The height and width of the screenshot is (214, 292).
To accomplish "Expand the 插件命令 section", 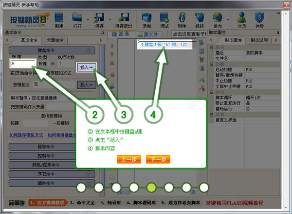I will click(x=89, y=183).
